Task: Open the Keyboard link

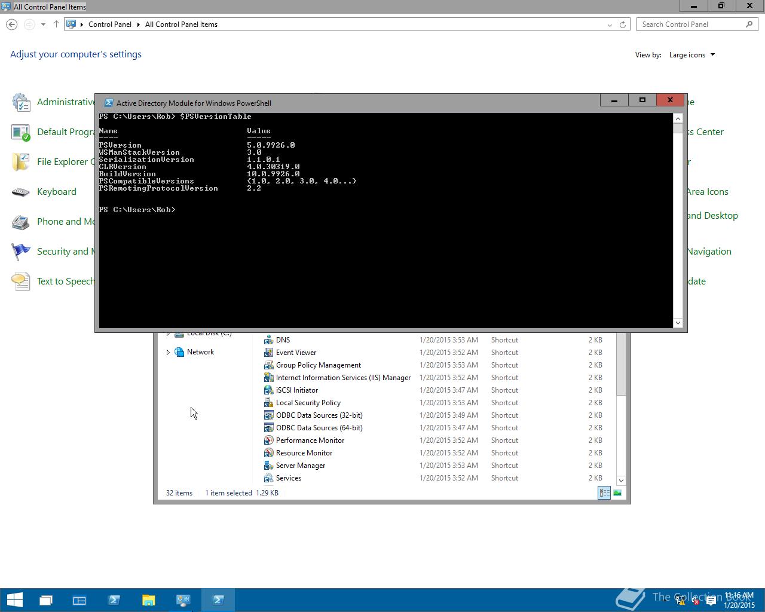Action: pos(57,192)
